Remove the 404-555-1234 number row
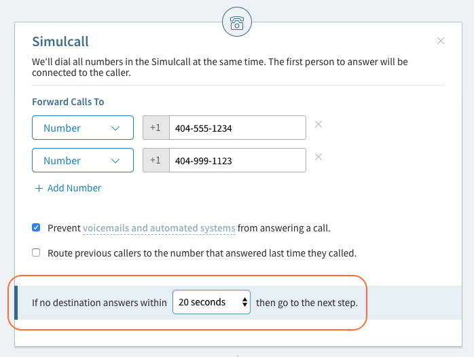The height and width of the screenshot is (357, 474). (318, 124)
